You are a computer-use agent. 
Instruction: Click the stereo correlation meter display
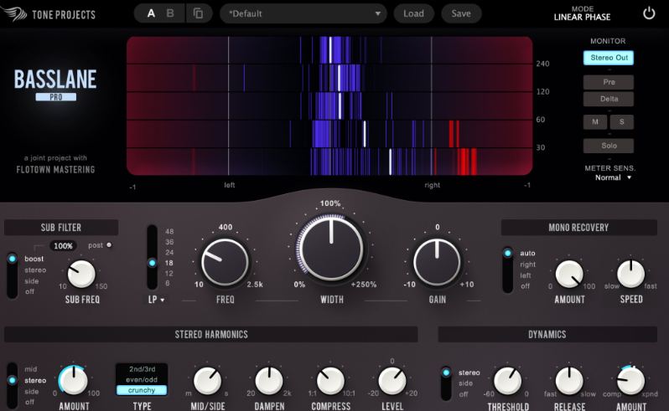point(329,105)
